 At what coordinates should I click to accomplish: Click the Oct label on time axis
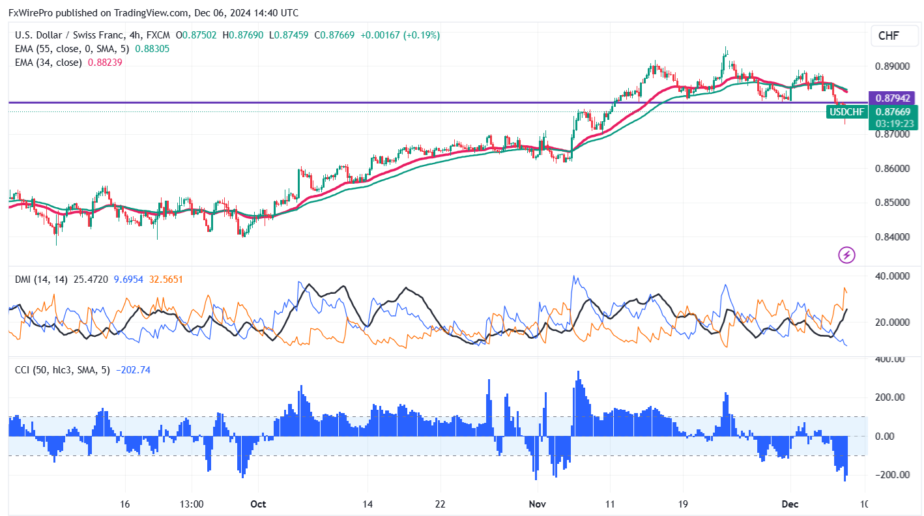pos(259,504)
